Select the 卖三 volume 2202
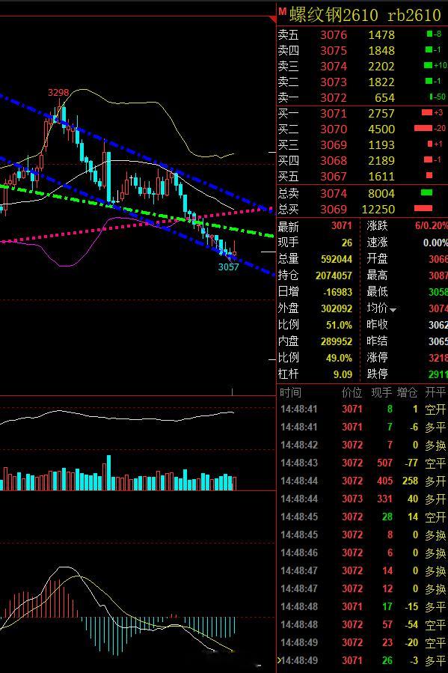The height and width of the screenshot is (673, 448). pos(381,66)
